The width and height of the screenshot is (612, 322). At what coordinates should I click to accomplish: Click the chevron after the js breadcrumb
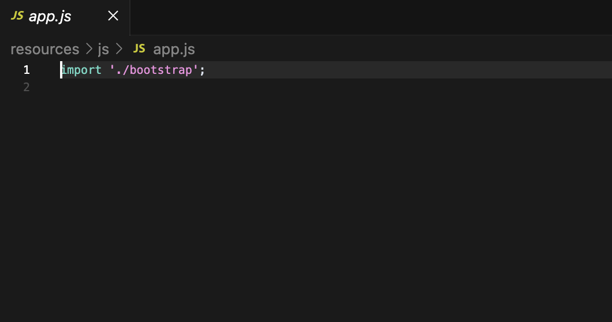(119, 49)
